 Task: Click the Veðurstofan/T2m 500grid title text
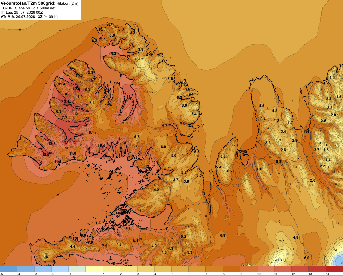point(28,3)
